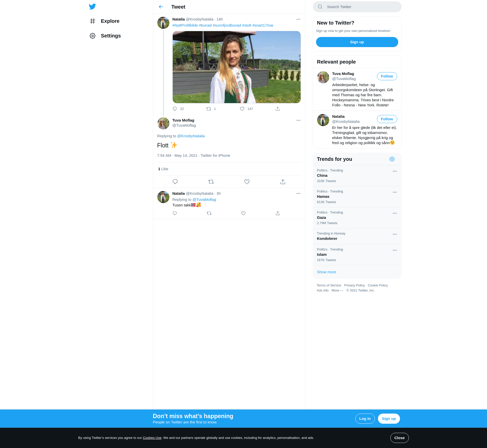Click the Twitter bird logo
The image size is (487, 448).
[x=92, y=7]
